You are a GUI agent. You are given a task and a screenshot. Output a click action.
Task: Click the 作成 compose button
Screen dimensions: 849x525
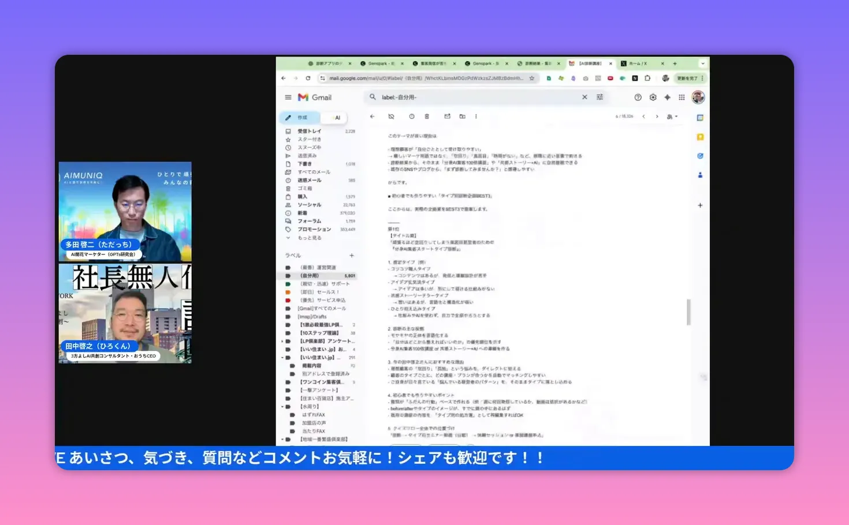point(300,117)
